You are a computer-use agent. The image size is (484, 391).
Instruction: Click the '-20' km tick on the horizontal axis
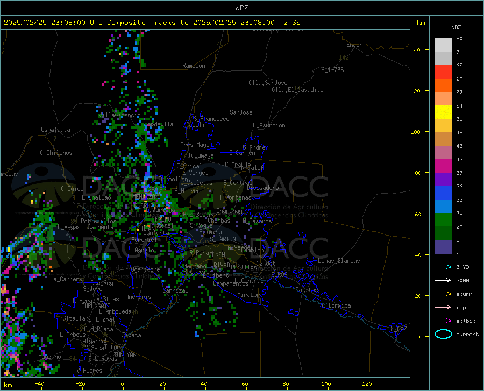(80, 384)
